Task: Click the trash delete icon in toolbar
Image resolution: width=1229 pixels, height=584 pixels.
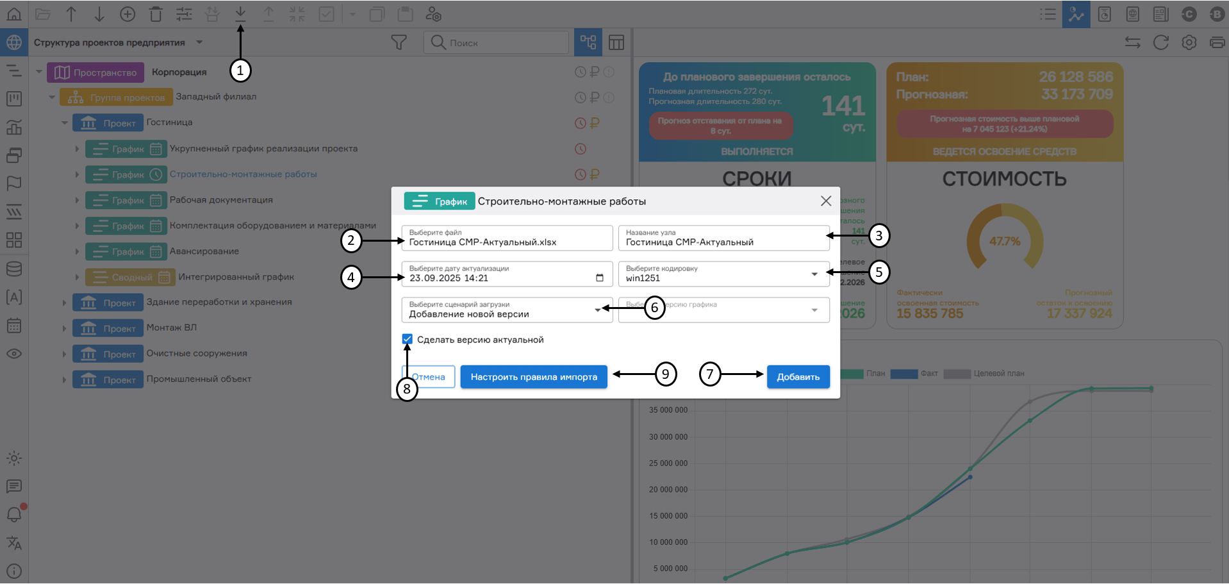Action: tap(156, 14)
